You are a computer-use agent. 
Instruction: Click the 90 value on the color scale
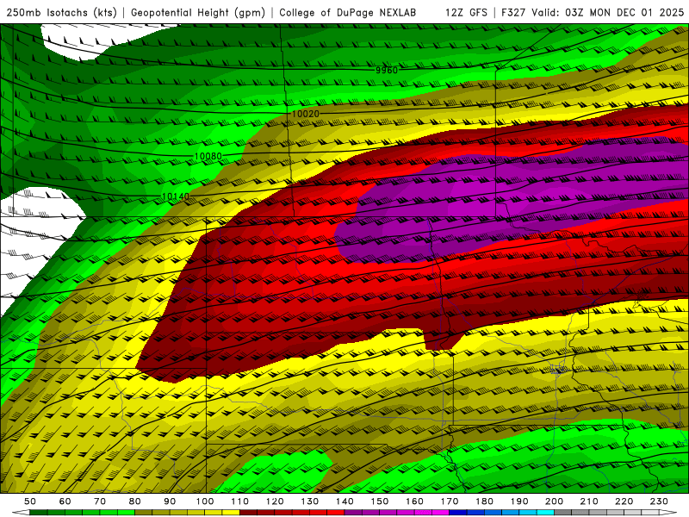(170, 501)
